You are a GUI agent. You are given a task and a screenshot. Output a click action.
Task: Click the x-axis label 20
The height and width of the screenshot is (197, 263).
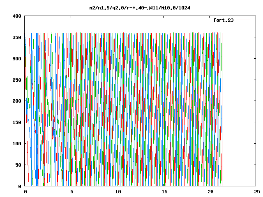[x=210, y=192]
